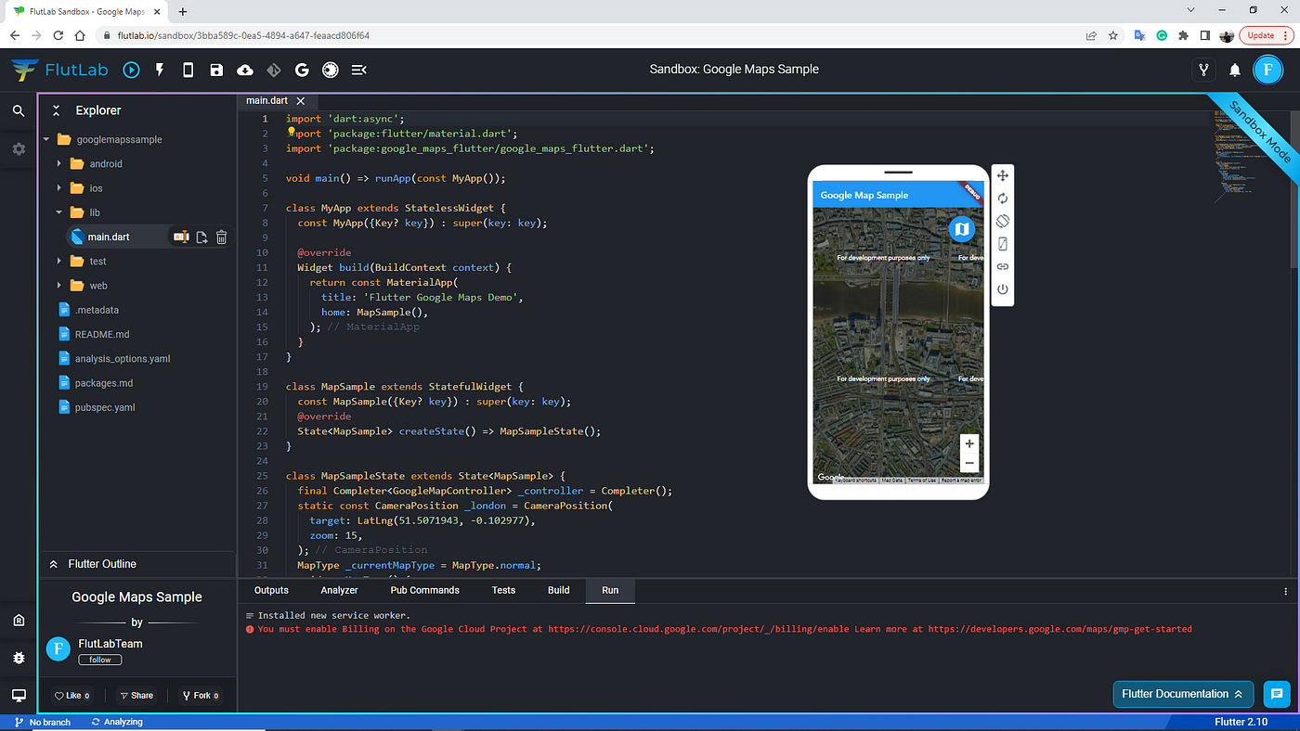The width and height of the screenshot is (1300, 731).
Task: Select the Run tab
Action: click(610, 590)
